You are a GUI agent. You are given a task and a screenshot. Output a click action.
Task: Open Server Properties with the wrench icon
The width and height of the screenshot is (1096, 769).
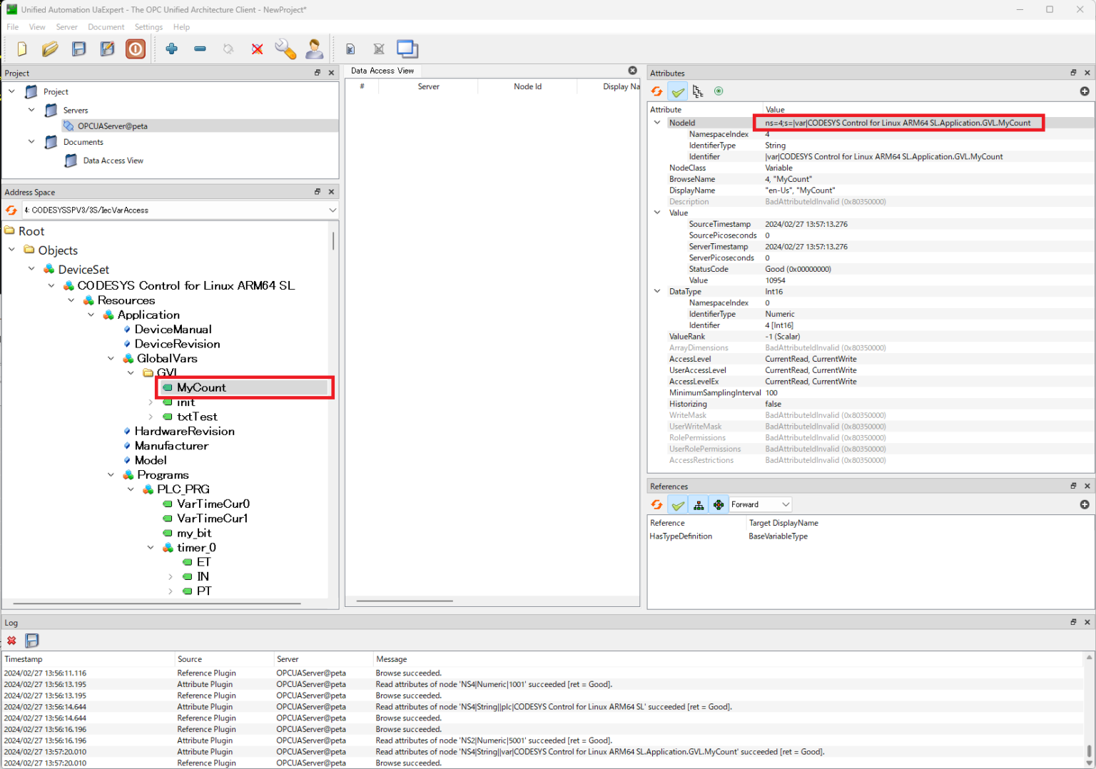click(x=285, y=49)
